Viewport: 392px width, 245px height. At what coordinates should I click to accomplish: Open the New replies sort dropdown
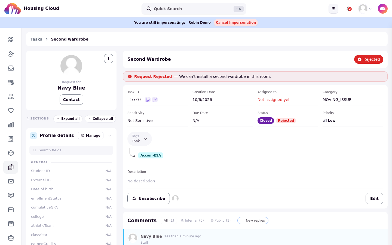tap(253, 220)
